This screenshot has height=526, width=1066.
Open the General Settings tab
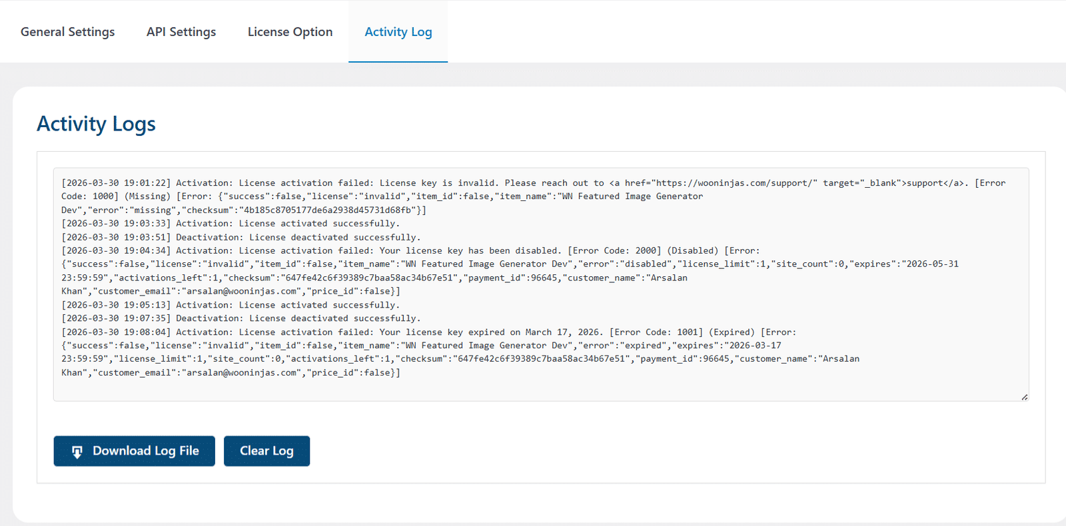[67, 32]
